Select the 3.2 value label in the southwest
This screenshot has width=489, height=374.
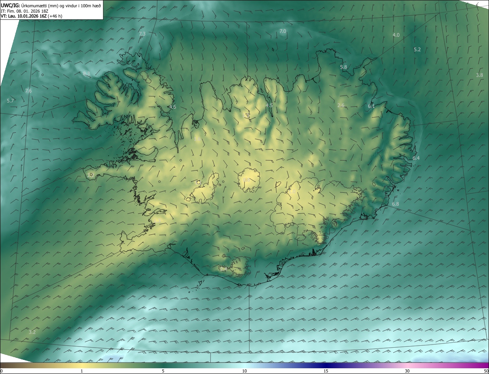32,332
